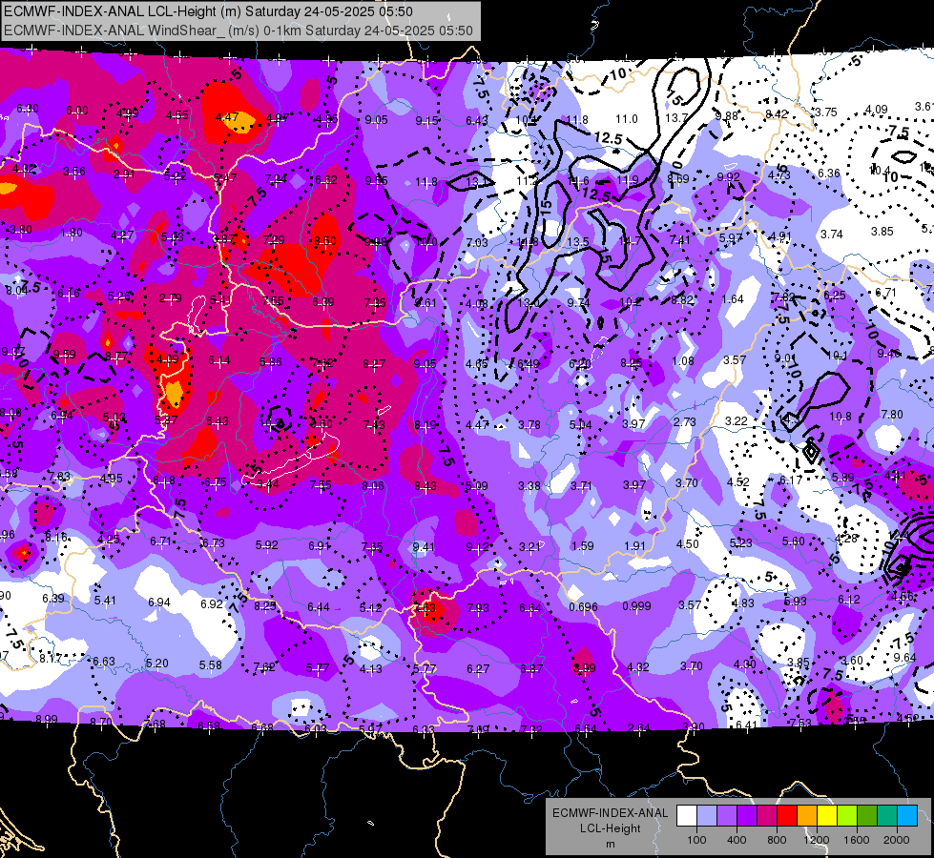Click the WindShear 0-1km header line
Viewport: 934px width, 858px height.
coord(239,31)
